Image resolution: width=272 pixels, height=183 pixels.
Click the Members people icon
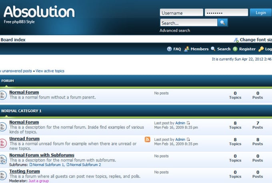click(186, 49)
